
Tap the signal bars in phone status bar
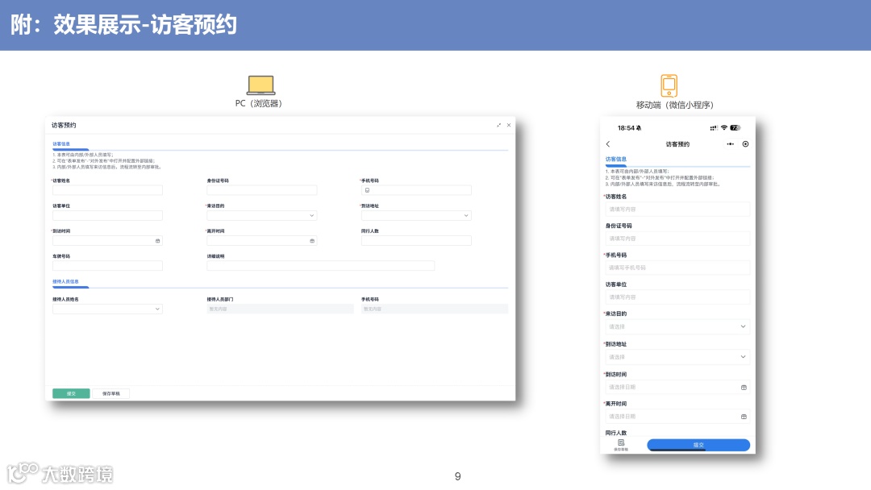point(713,128)
